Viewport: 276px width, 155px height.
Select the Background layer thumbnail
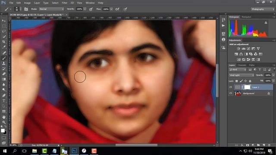tap(238, 93)
